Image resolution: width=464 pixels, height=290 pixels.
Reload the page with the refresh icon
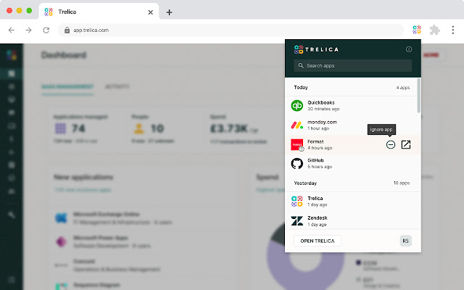(46, 30)
